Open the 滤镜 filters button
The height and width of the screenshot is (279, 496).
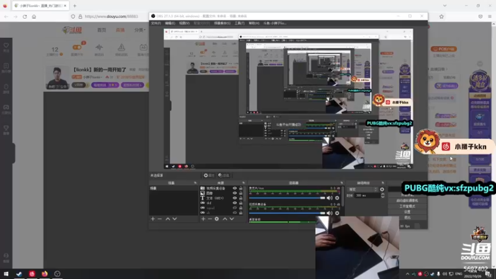click(224, 175)
